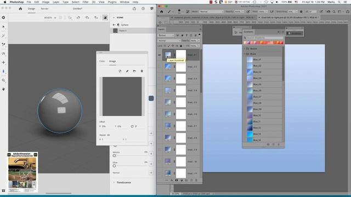Click the trash icon in Image popup
The width and height of the screenshot is (351, 197).
point(141,71)
